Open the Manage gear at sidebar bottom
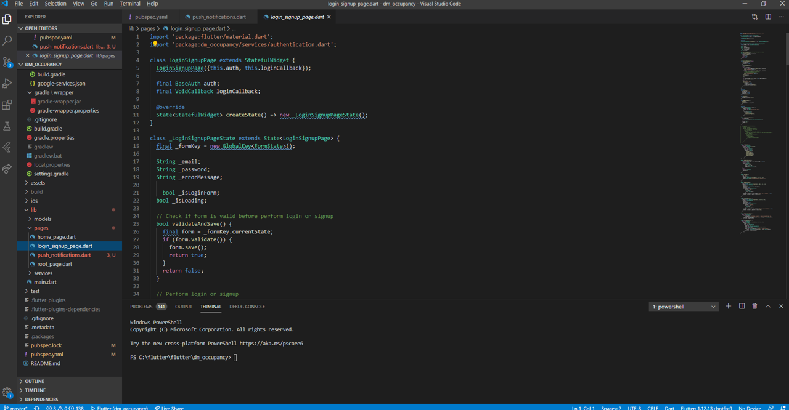This screenshot has width=789, height=410. click(x=7, y=393)
